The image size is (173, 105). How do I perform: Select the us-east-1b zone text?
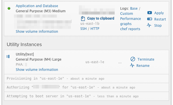(x=90, y=24)
